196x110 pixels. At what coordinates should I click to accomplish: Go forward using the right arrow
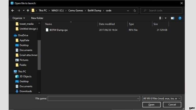coord(19,11)
